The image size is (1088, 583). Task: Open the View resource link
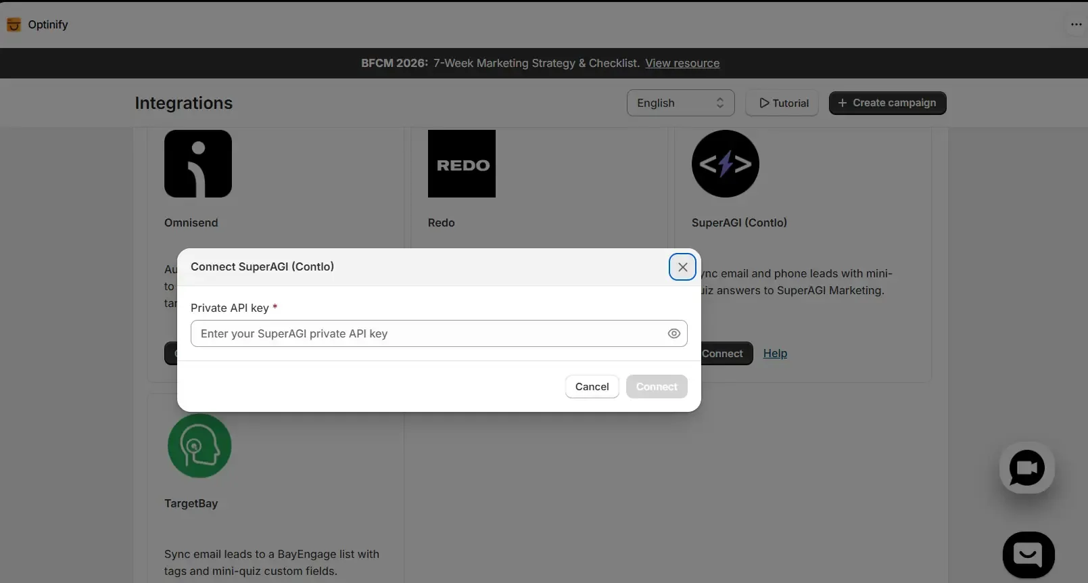682,63
